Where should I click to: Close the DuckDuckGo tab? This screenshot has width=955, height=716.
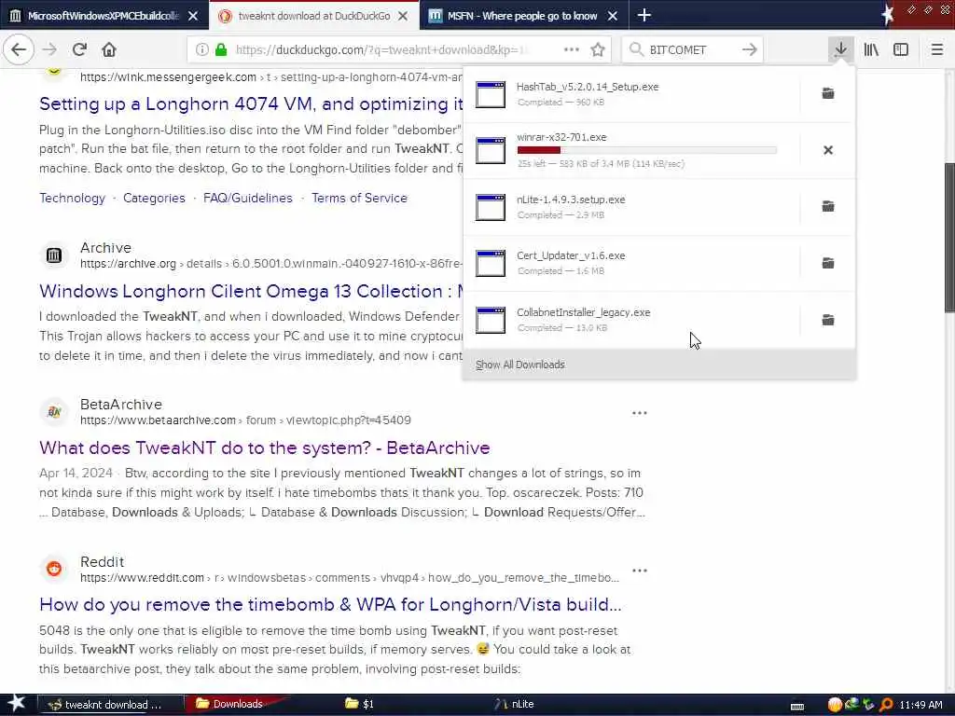click(x=403, y=16)
